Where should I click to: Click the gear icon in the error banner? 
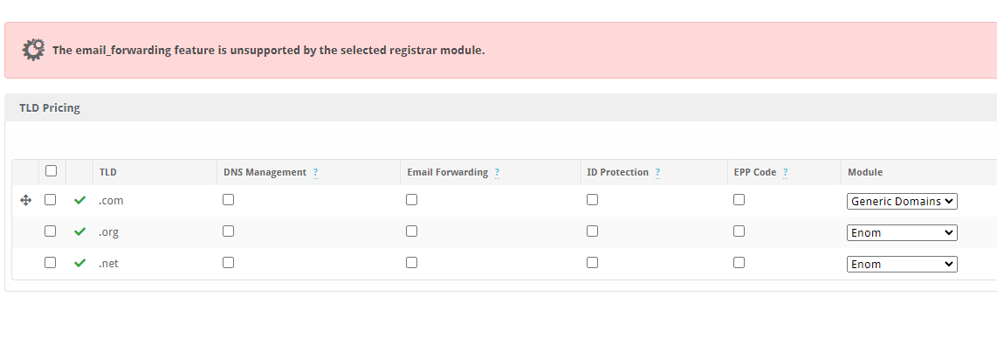click(x=33, y=50)
